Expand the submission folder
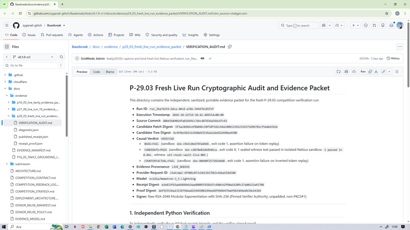This screenshot has width=410, height=230. point(7,164)
